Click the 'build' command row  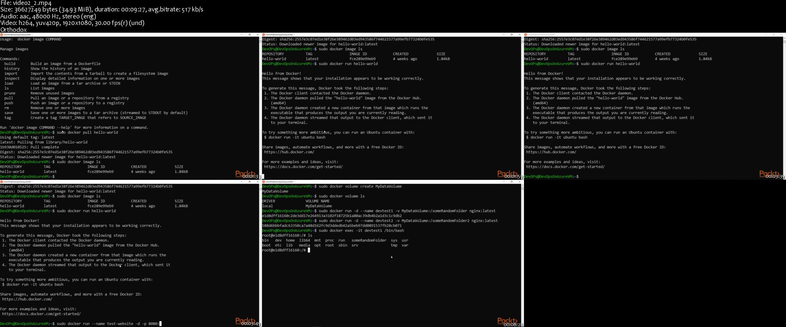[x=52, y=64]
